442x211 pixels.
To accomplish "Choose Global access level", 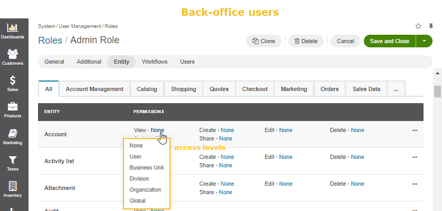I will point(137,200).
